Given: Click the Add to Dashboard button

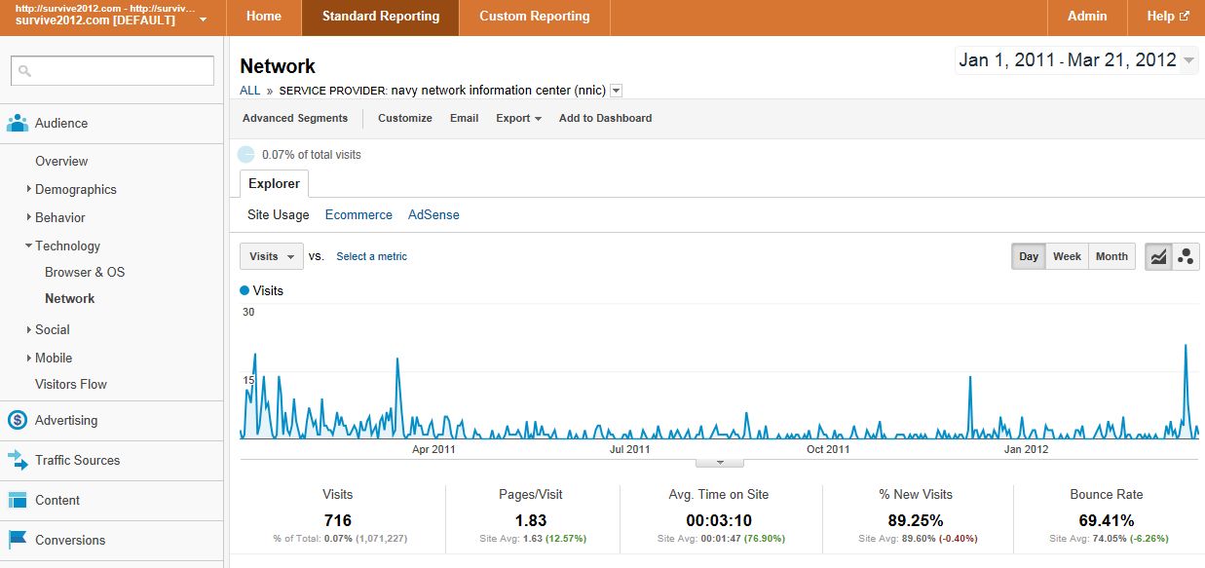Looking at the screenshot, I should click(605, 118).
